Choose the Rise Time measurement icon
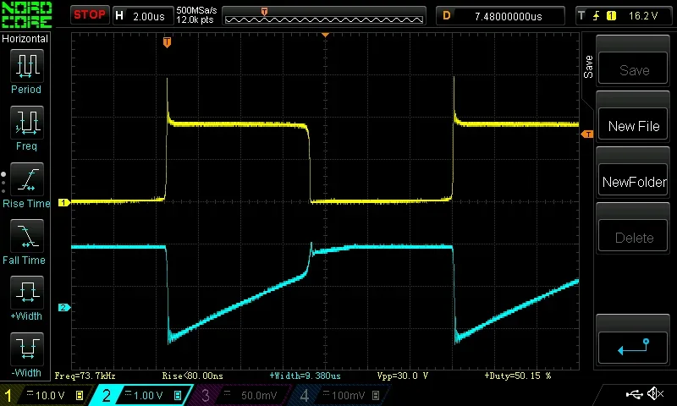This screenshot has height=406, width=677. (x=26, y=179)
